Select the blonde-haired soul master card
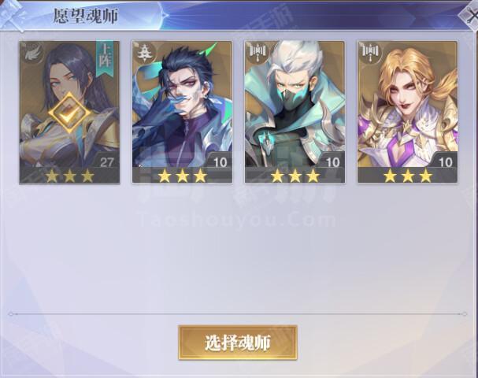The width and height of the screenshot is (478, 378). [408, 112]
